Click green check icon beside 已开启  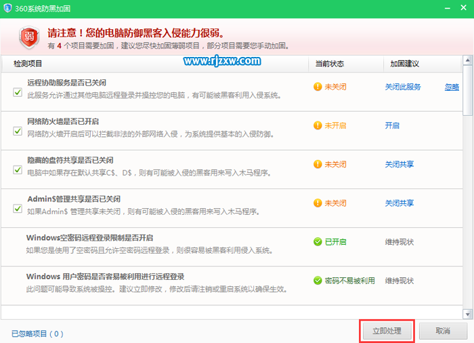(x=318, y=242)
